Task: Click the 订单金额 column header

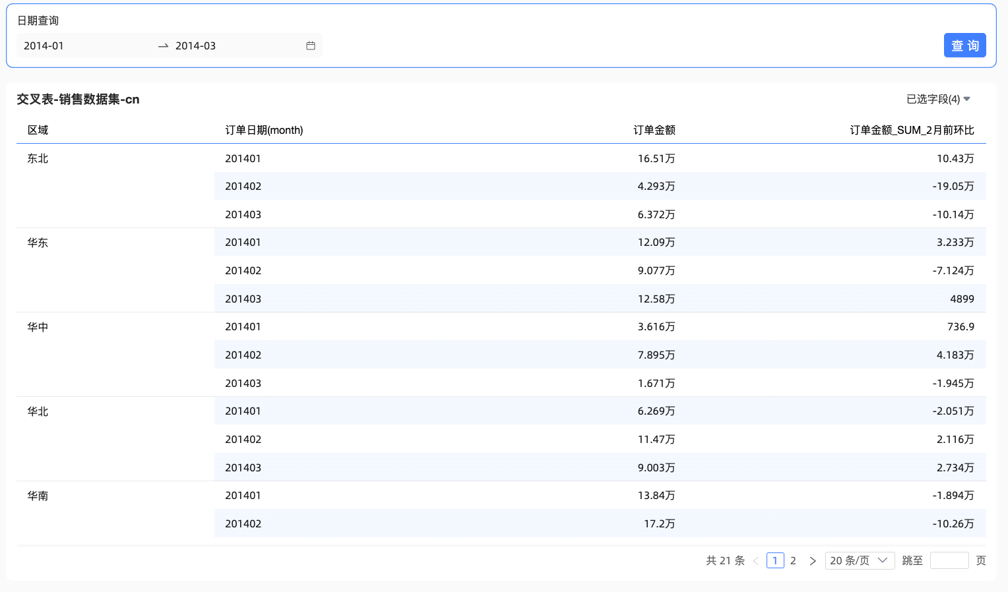Action: point(654,130)
